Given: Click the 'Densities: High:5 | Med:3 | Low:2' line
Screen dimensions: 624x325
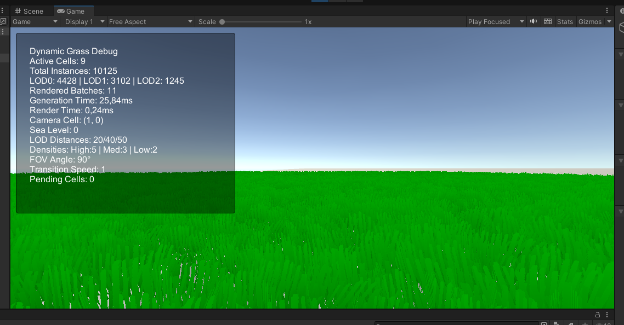Looking at the screenshot, I should pos(93,150).
